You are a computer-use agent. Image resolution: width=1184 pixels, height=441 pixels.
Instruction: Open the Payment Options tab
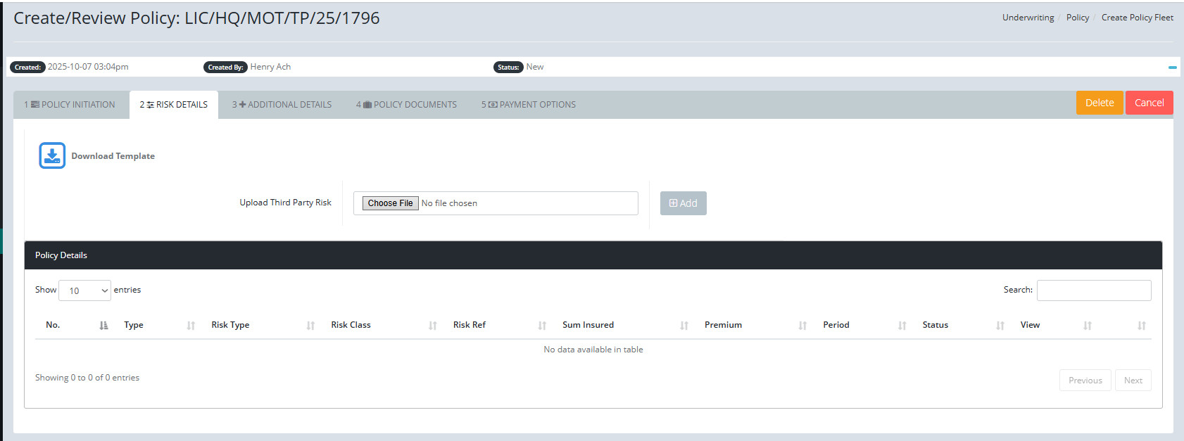click(529, 105)
